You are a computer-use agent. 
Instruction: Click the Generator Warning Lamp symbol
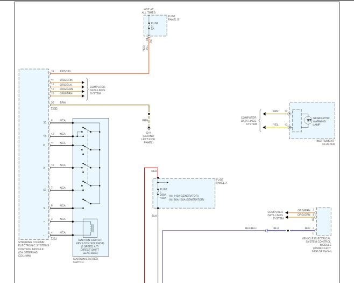click(x=308, y=120)
